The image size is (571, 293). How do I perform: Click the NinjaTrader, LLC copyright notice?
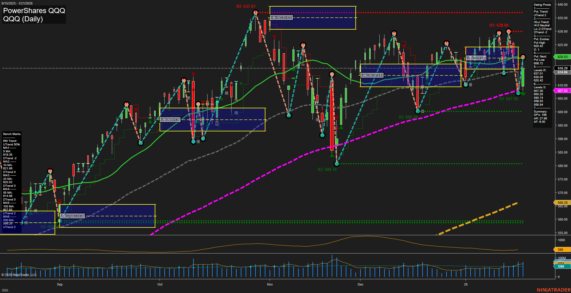(x=19, y=275)
